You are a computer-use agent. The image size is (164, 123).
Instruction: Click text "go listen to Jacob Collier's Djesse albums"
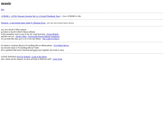[18, 32]
